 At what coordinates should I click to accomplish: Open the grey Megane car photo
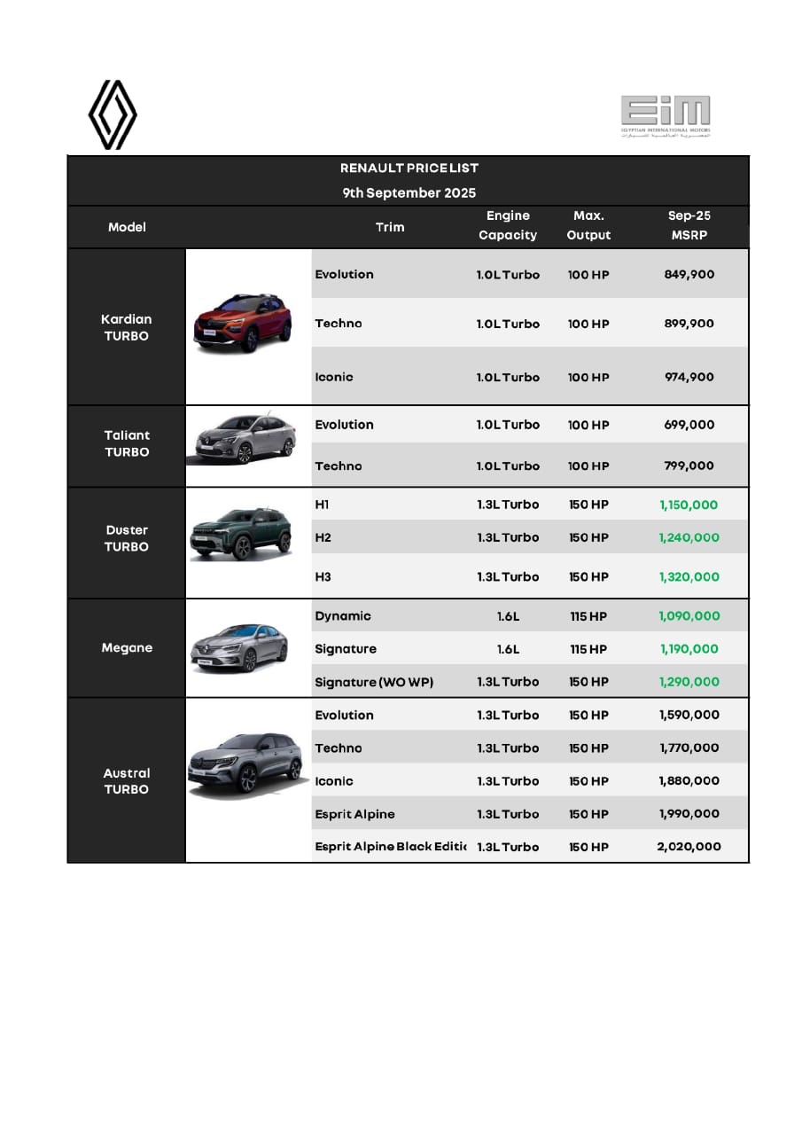[239, 648]
